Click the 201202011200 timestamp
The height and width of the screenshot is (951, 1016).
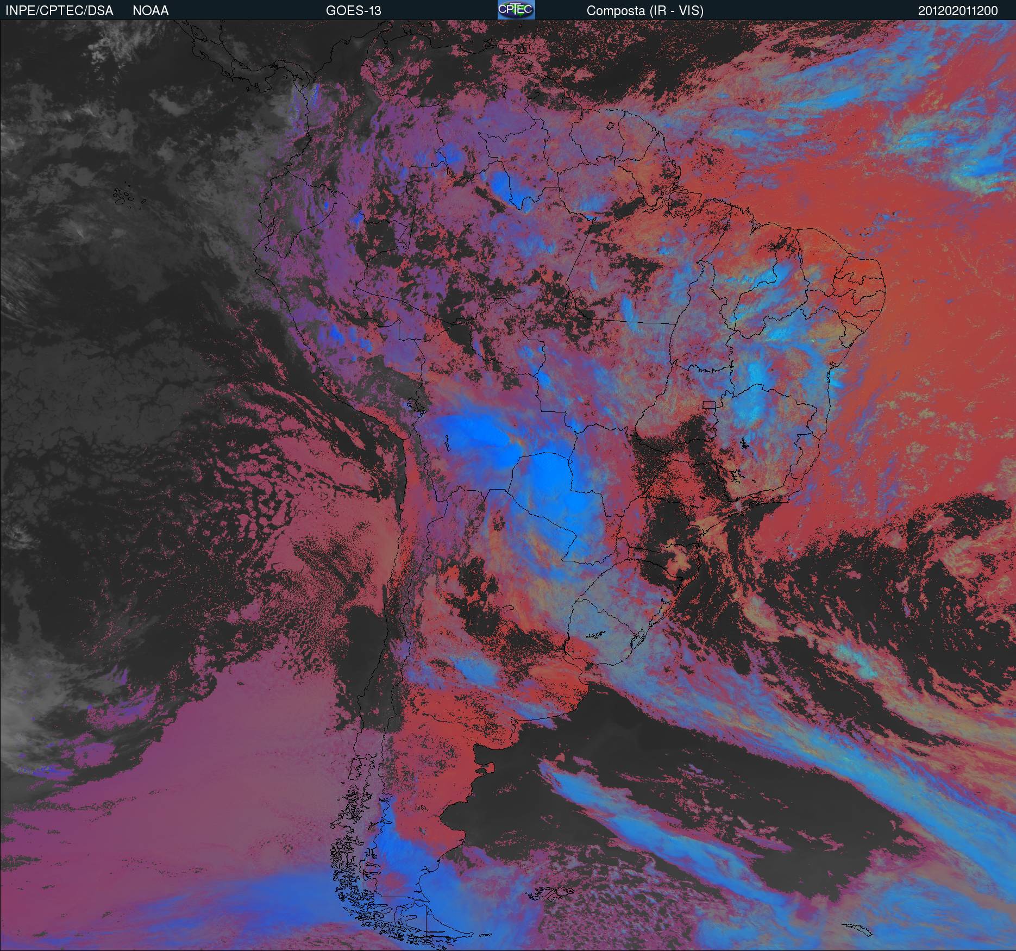pyautogui.click(x=958, y=11)
